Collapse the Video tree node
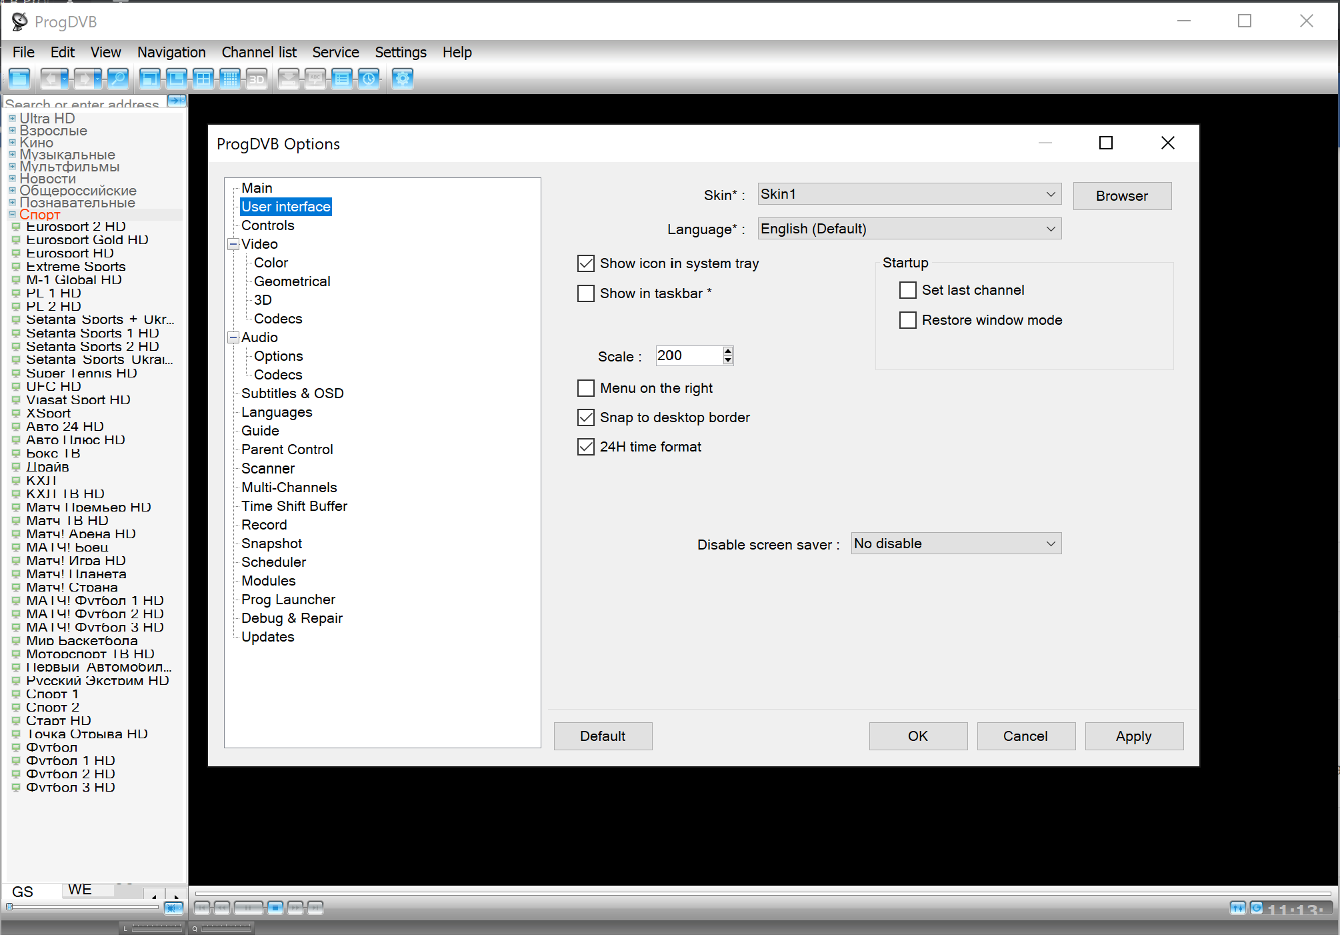Screen dimensions: 1340x935 click(233, 244)
